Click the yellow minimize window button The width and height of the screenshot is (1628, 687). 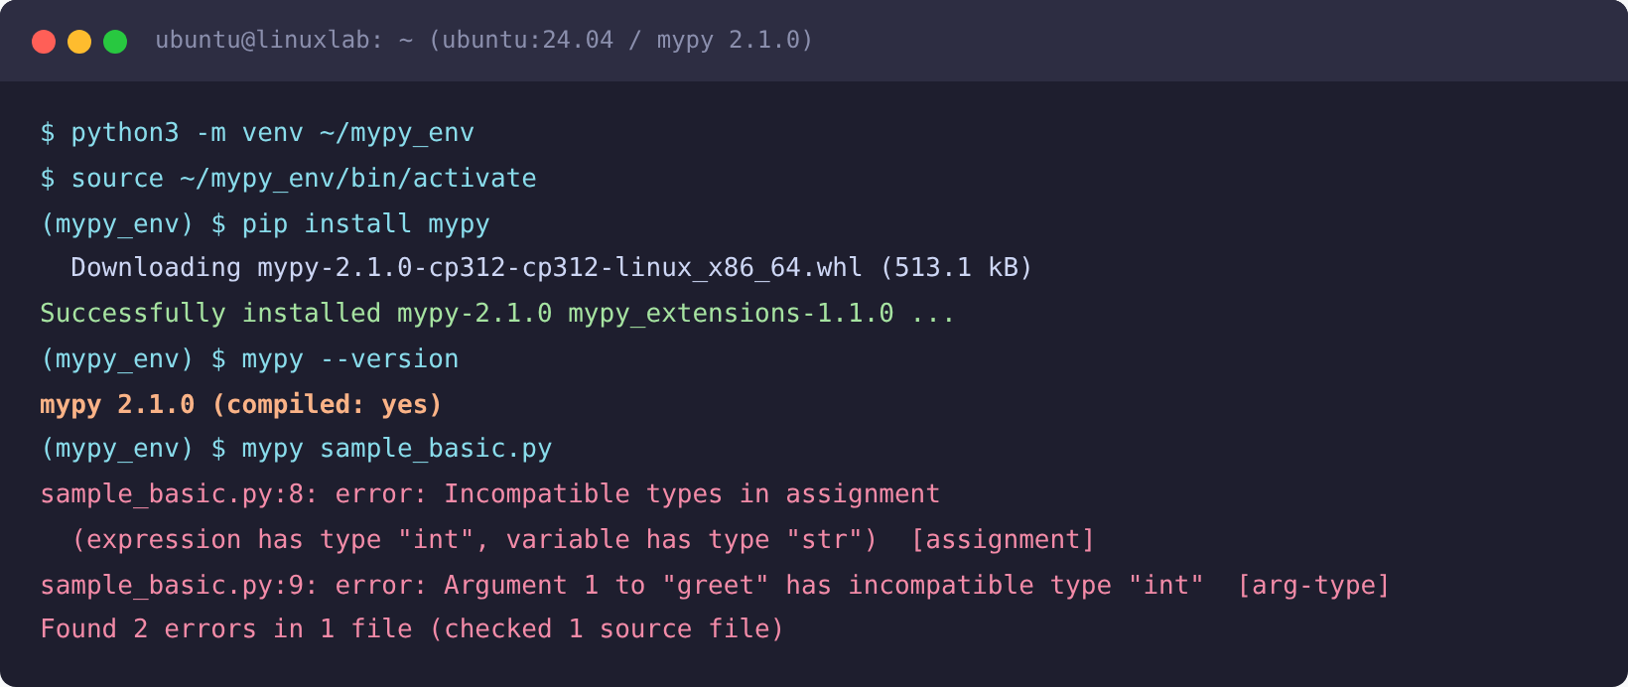tap(79, 42)
